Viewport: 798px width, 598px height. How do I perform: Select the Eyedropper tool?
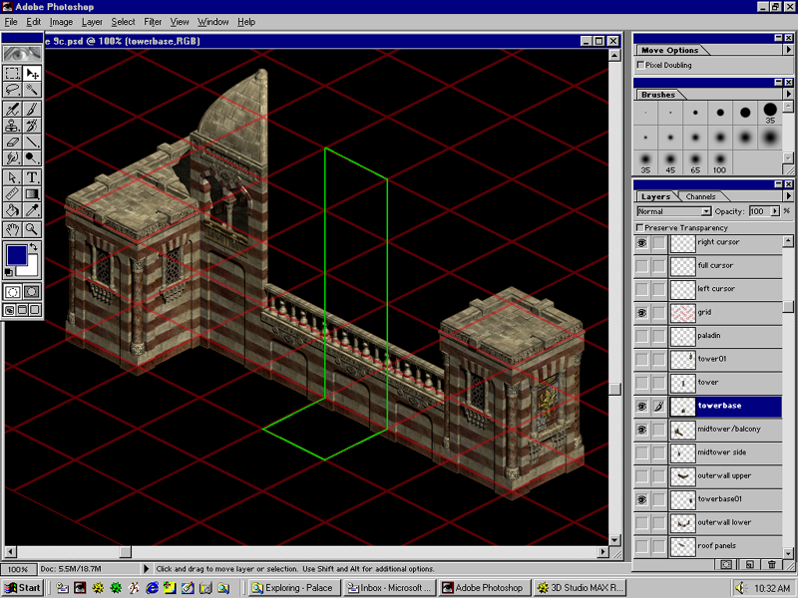coord(32,209)
